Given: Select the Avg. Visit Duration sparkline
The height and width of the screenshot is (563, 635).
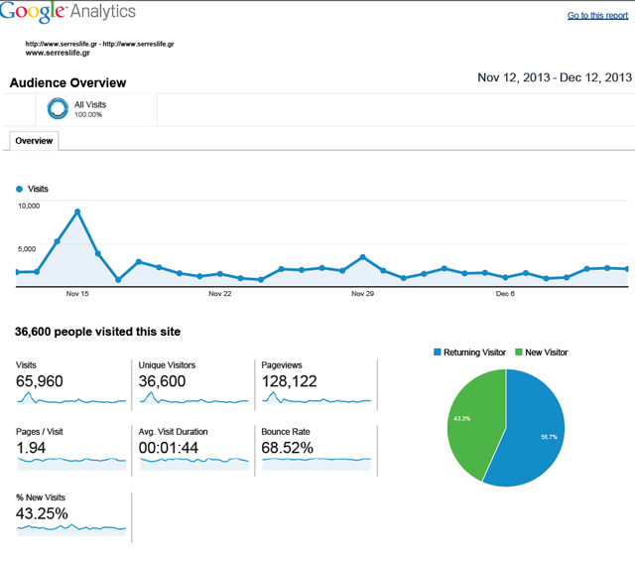Looking at the screenshot, I should [192, 462].
